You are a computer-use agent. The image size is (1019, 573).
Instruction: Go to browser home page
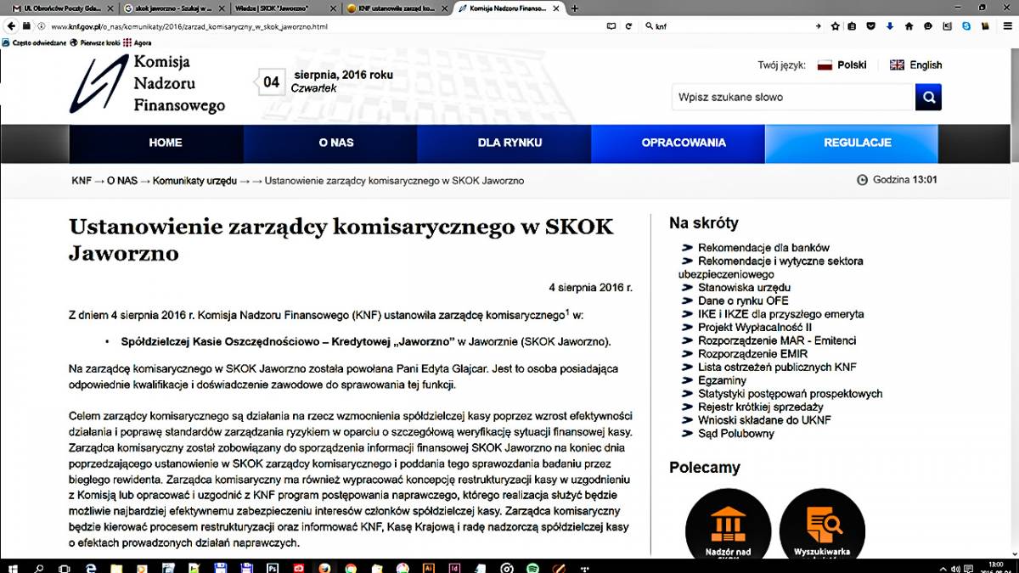pyautogui.click(x=909, y=26)
